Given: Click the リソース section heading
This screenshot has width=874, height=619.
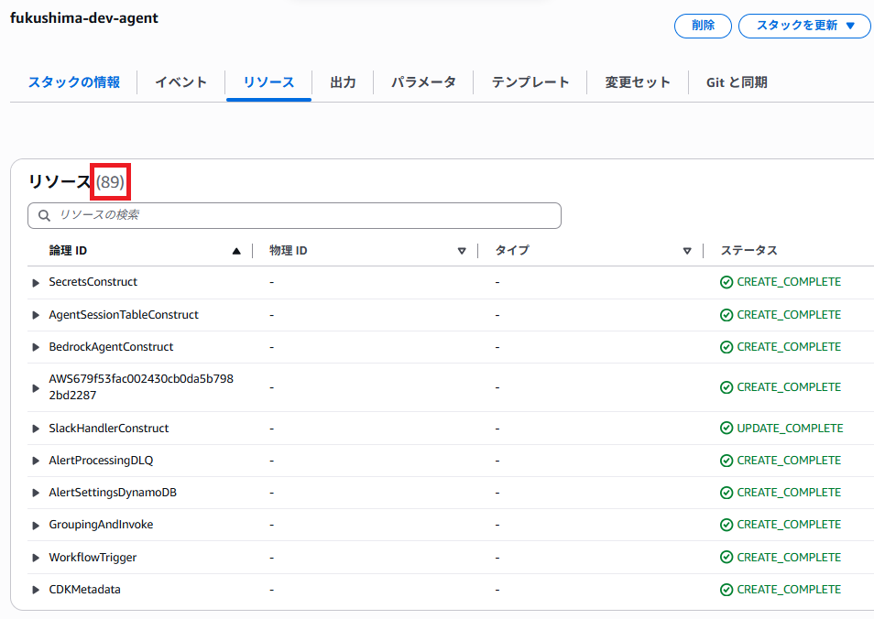Looking at the screenshot, I should (60, 181).
